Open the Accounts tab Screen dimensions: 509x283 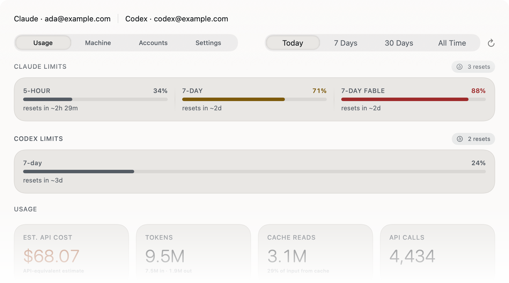(x=153, y=43)
